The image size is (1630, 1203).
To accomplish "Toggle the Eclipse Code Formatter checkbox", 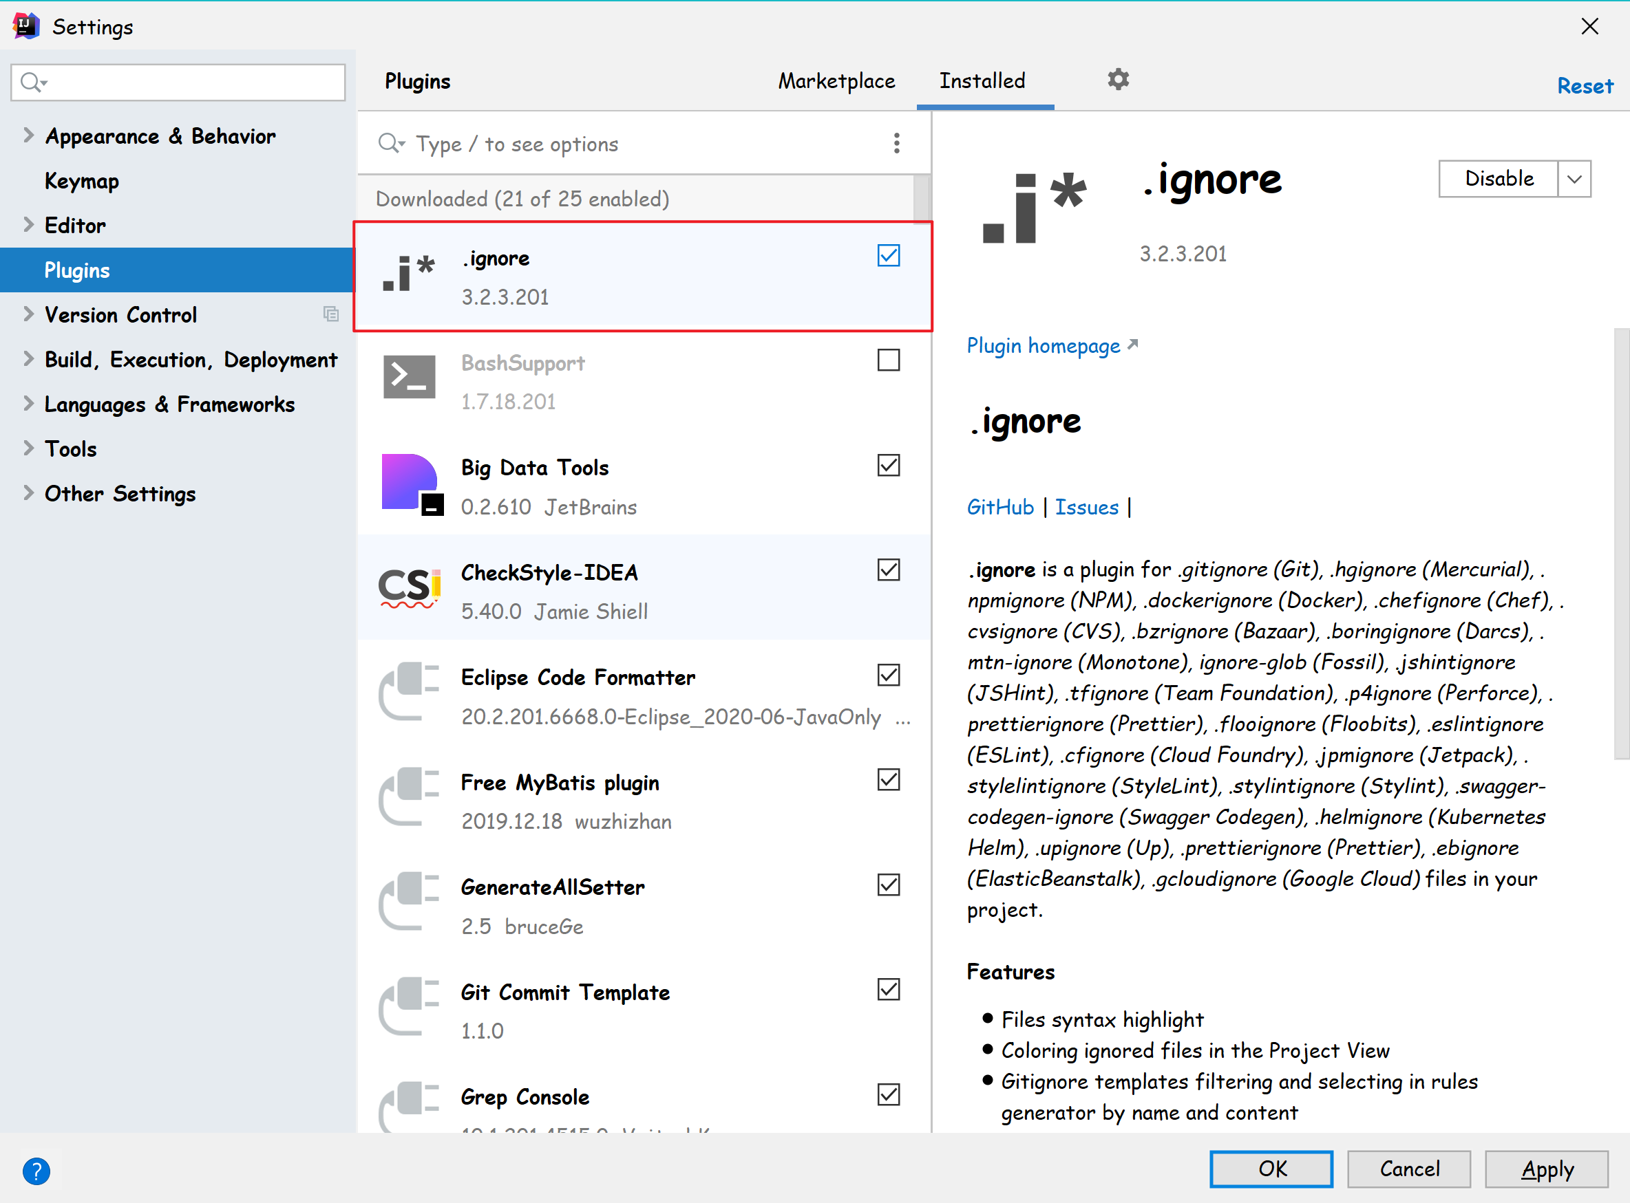I will pyautogui.click(x=888, y=675).
